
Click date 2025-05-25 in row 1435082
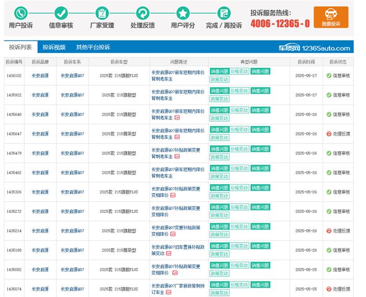[306, 269]
